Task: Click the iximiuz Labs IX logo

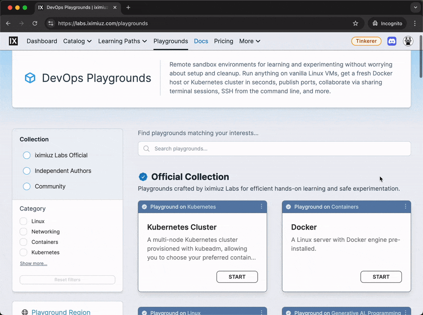Action: 14,41
